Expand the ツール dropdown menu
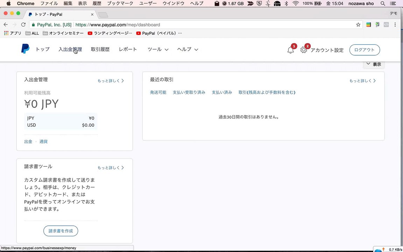Viewport: 403px width, 252px height. tap(158, 49)
